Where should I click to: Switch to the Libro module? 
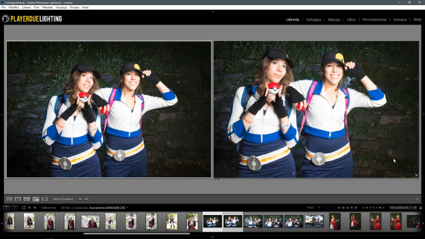click(x=351, y=19)
